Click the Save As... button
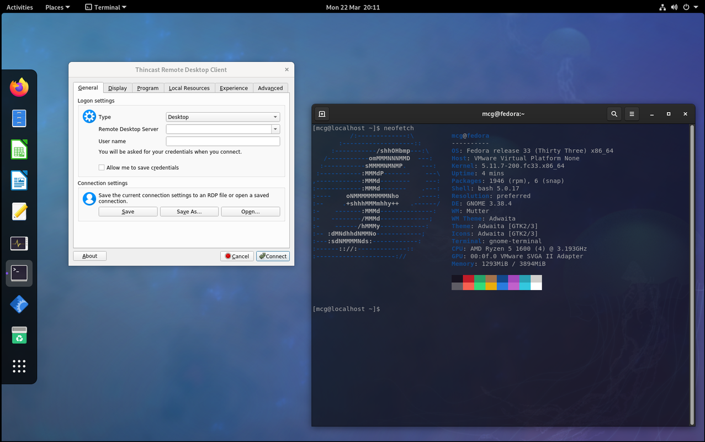The image size is (705, 442). [189, 212]
